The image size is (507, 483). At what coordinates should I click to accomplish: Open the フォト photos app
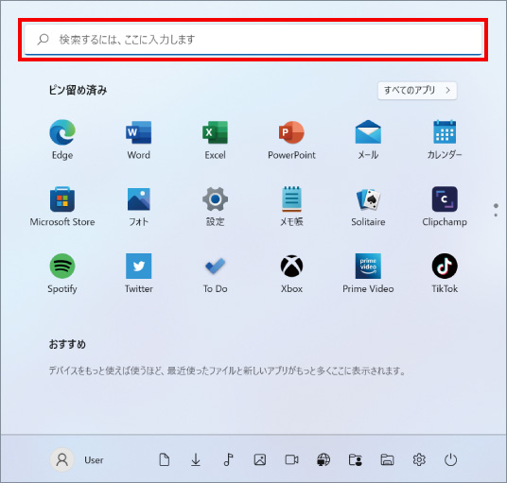(x=139, y=206)
